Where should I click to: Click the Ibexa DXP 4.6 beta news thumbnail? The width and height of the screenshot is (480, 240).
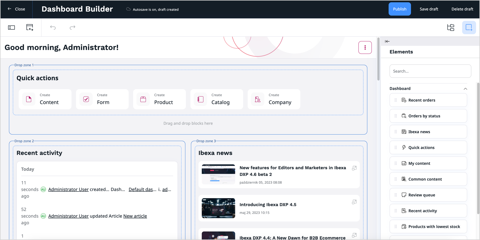click(218, 174)
